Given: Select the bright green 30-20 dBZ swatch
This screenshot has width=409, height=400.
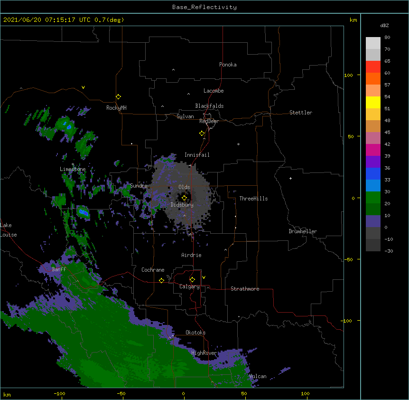Looking at the screenshot, I should (373, 198).
